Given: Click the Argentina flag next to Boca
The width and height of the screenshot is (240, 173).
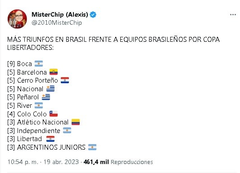Looking at the screenshot, I should pyautogui.click(x=39, y=64).
